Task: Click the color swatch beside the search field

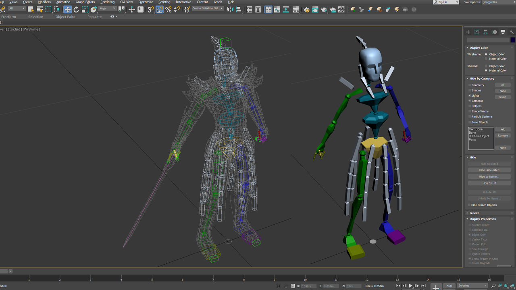Action: click(x=512, y=40)
